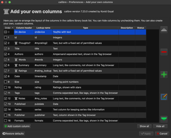
Task: Cancel the preferences dialog
Action: 162,134
